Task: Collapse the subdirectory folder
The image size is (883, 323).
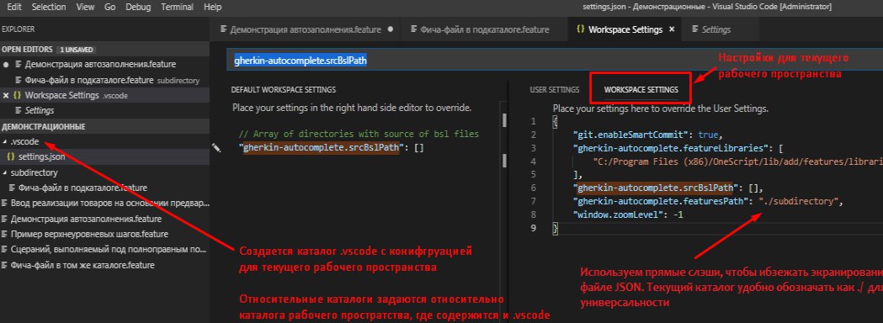Action: 5,172
